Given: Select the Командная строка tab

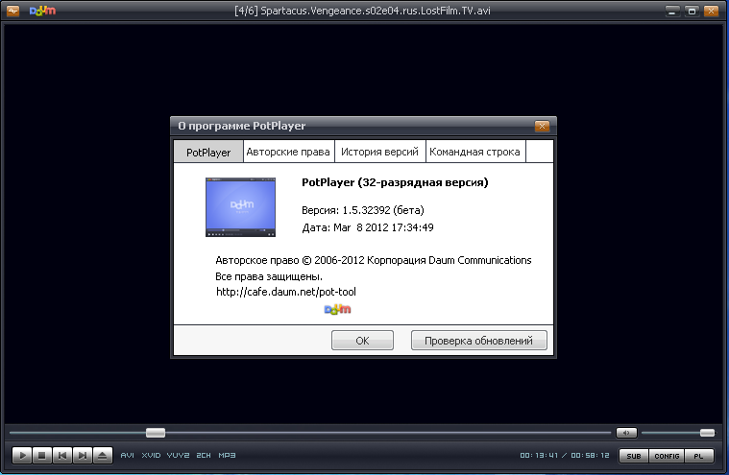Looking at the screenshot, I should pyautogui.click(x=474, y=152).
